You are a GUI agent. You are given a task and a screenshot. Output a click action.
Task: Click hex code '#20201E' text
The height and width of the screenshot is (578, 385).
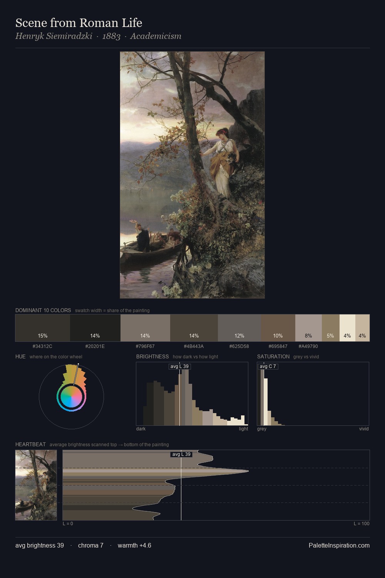tap(95, 346)
